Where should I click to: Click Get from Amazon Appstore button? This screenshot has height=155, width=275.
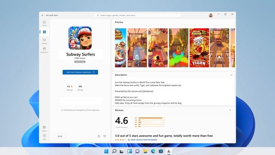80,72
